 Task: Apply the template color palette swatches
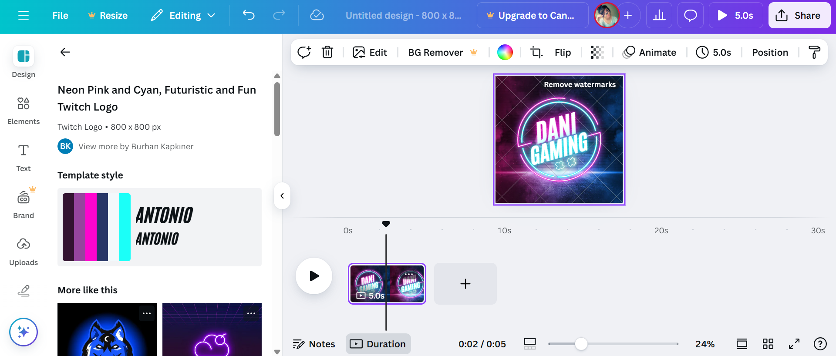tap(97, 227)
